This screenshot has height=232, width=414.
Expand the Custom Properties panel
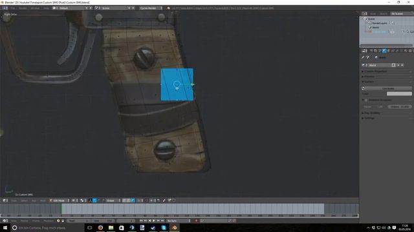point(376,72)
